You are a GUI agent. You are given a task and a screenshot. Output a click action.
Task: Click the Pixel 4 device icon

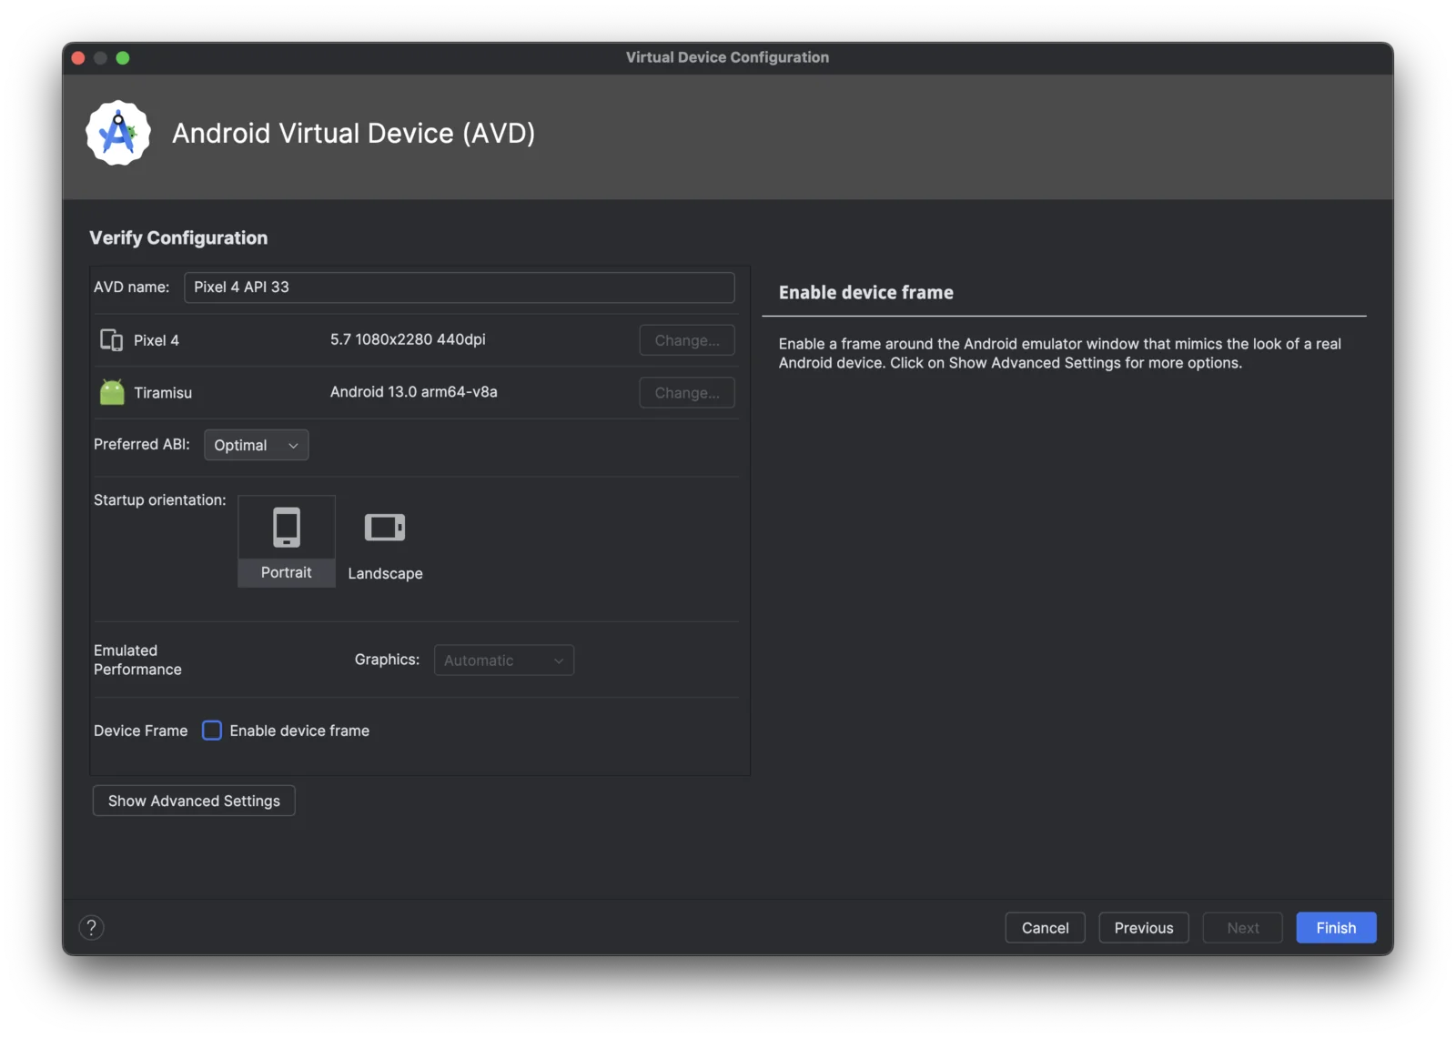click(x=111, y=340)
